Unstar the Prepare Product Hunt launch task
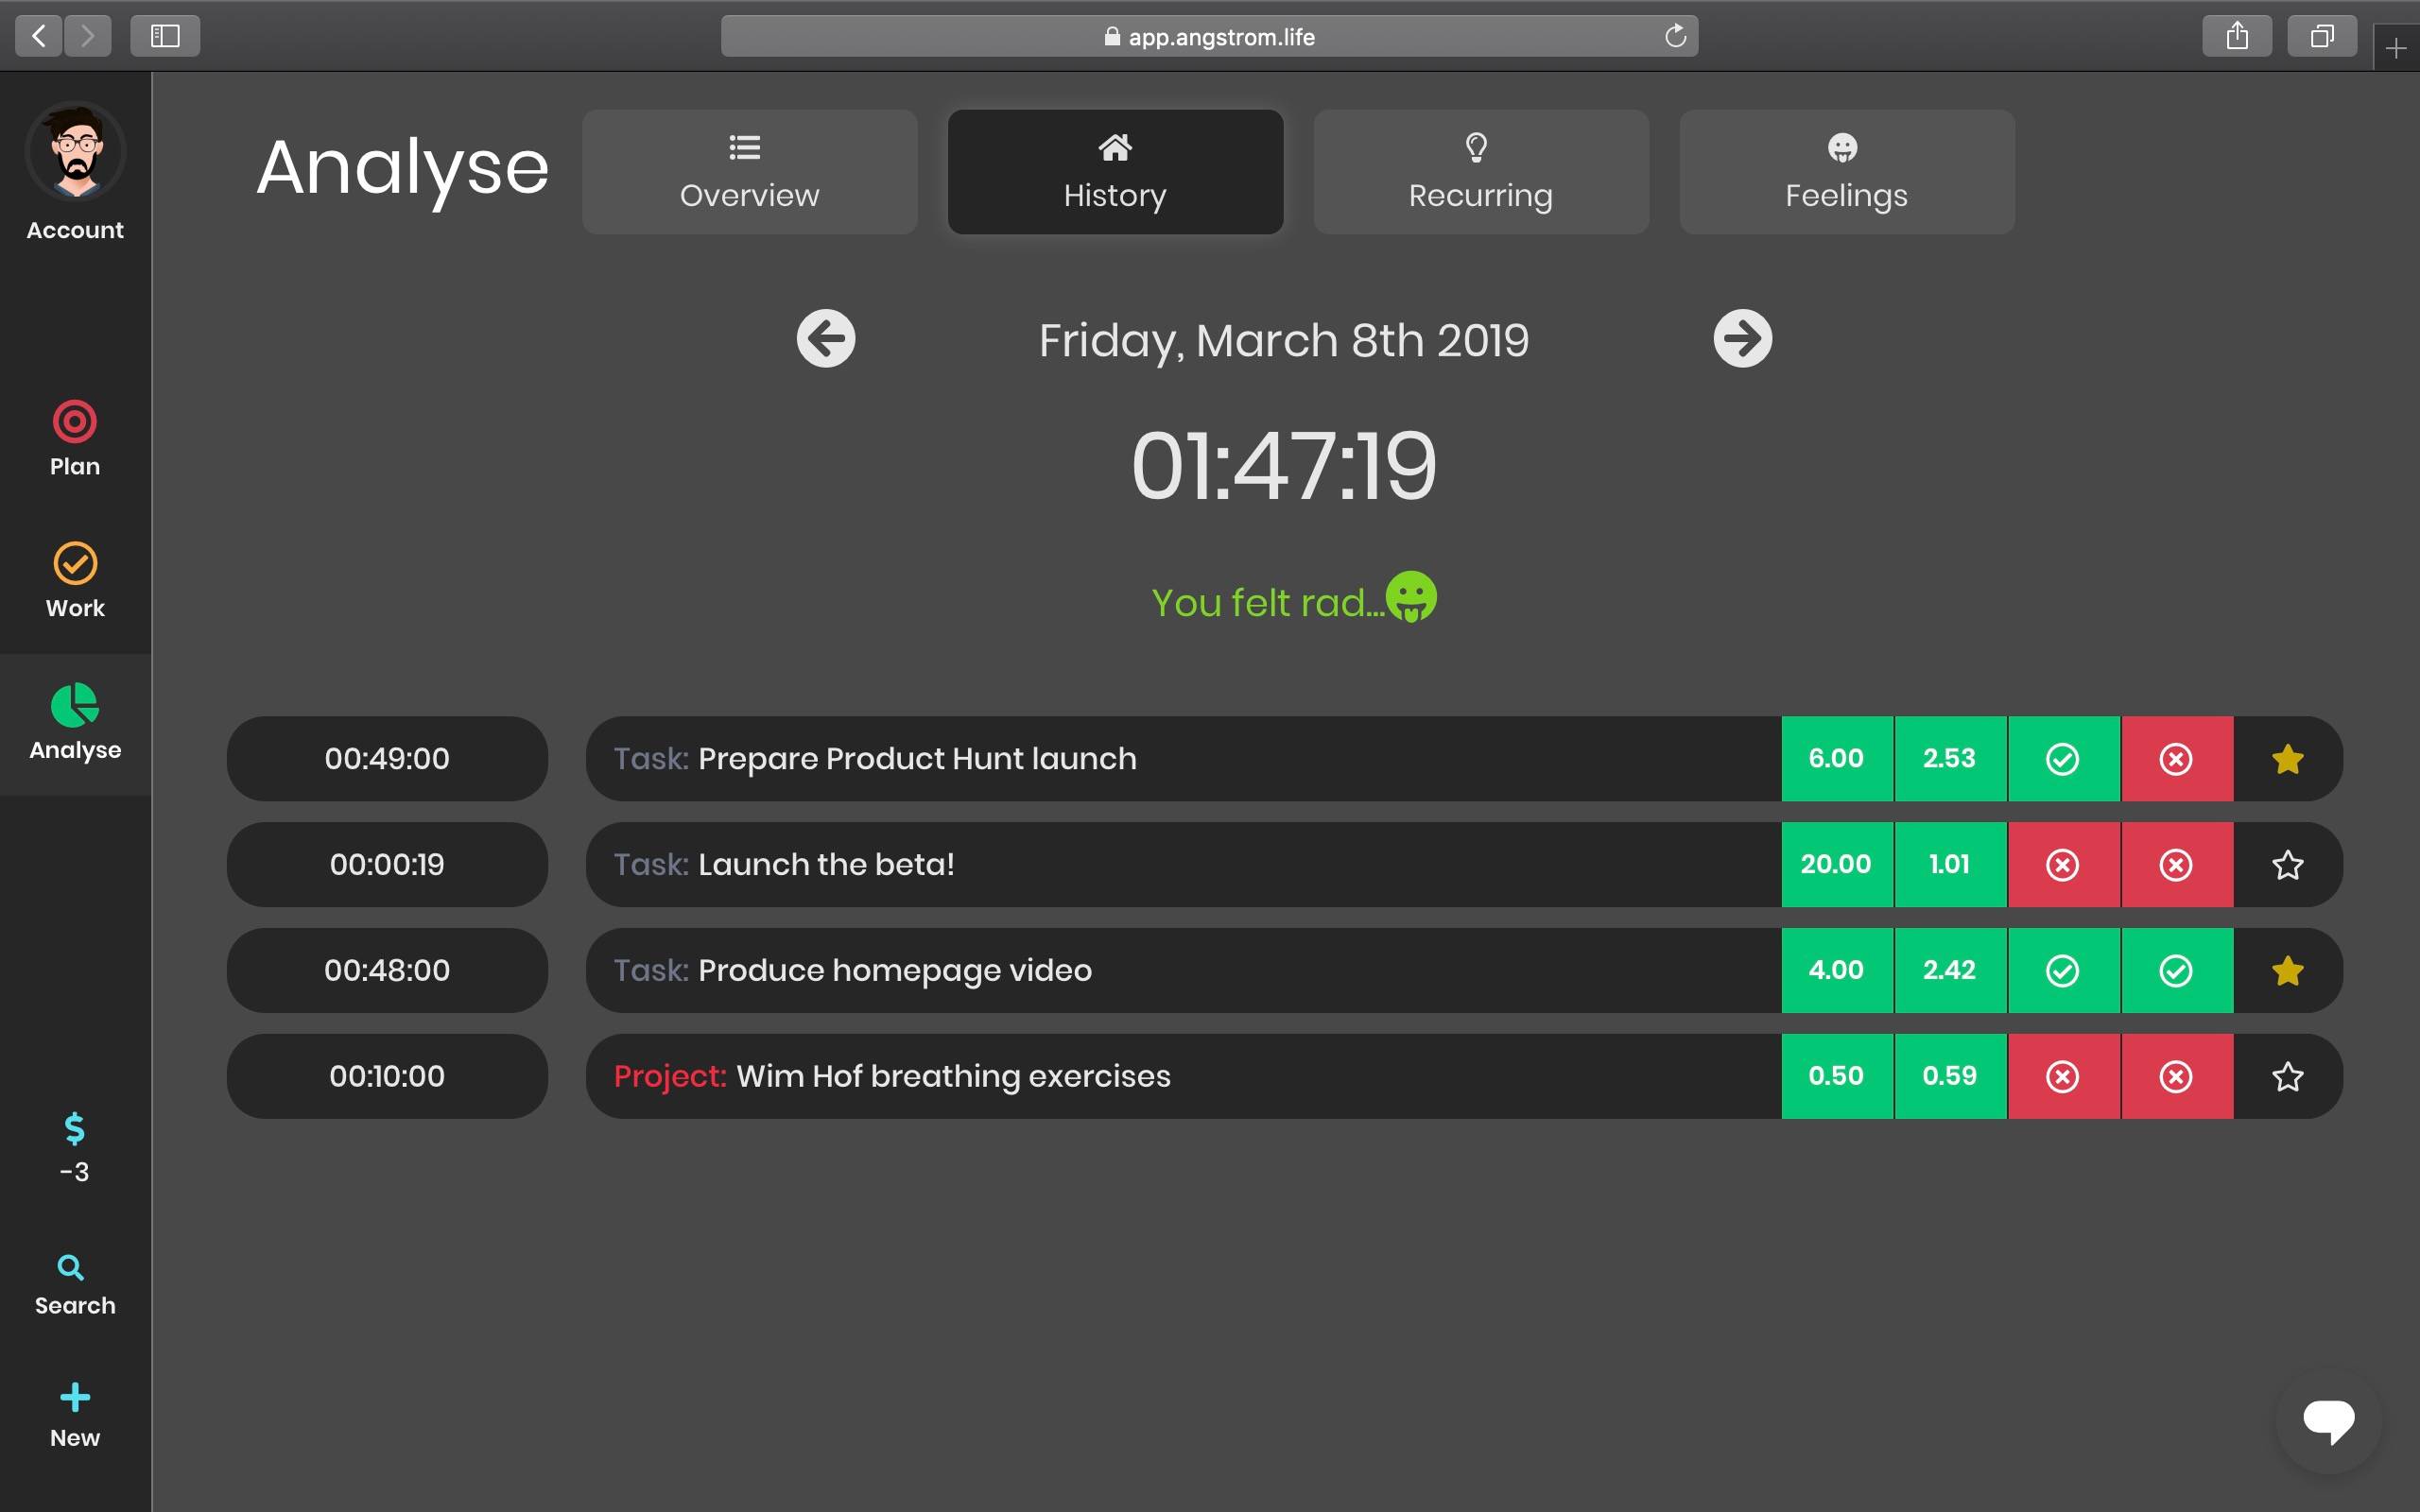 (2287, 759)
